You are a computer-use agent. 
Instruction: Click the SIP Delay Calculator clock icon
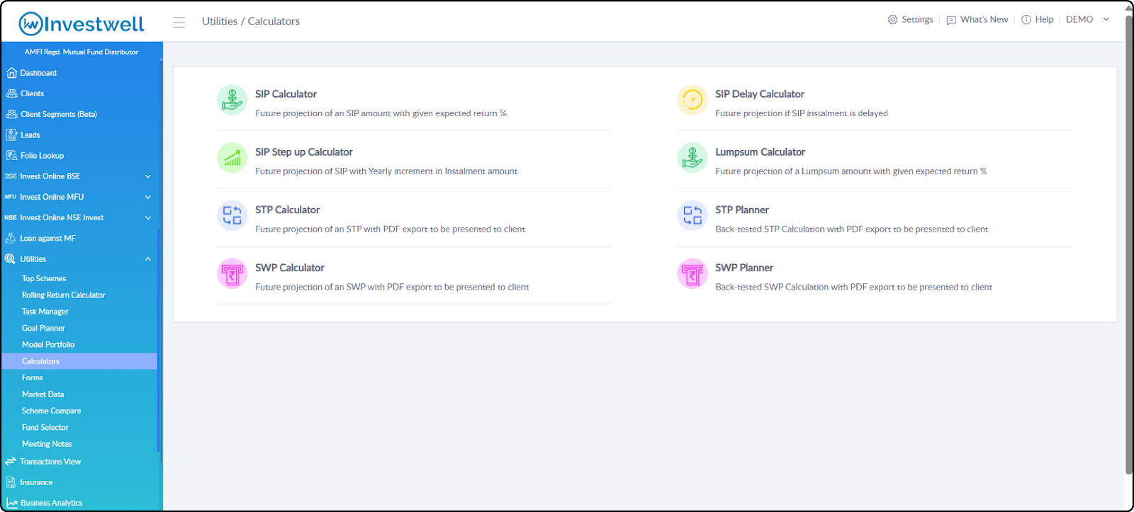tap(692, 100)
